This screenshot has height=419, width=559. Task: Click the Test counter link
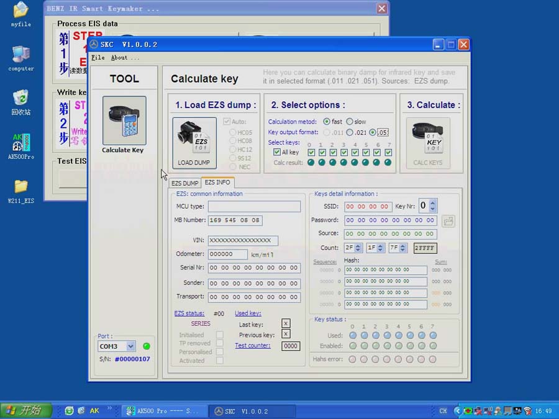coord(253,345)
